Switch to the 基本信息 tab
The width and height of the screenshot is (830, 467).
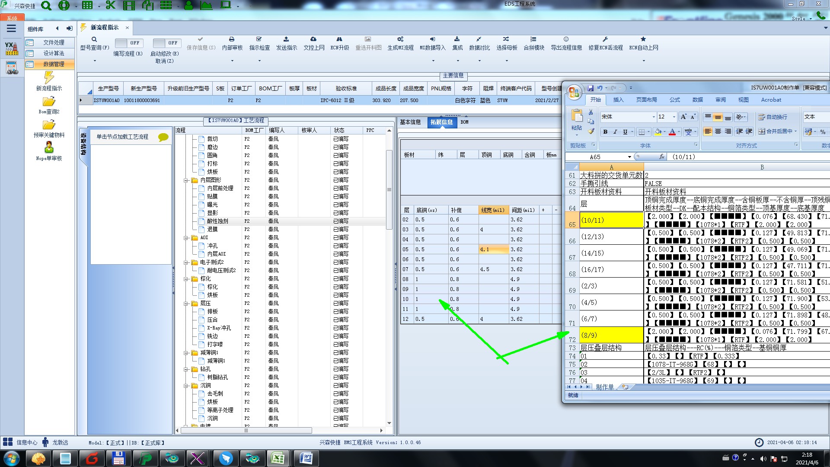coord(410,122)
